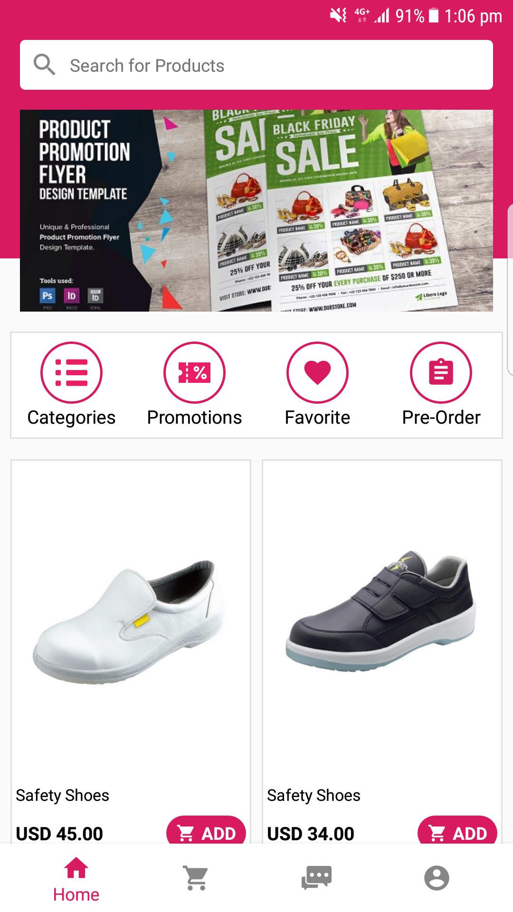Tap the Categories label
513x912 pixels.
(x=71, y=418)
